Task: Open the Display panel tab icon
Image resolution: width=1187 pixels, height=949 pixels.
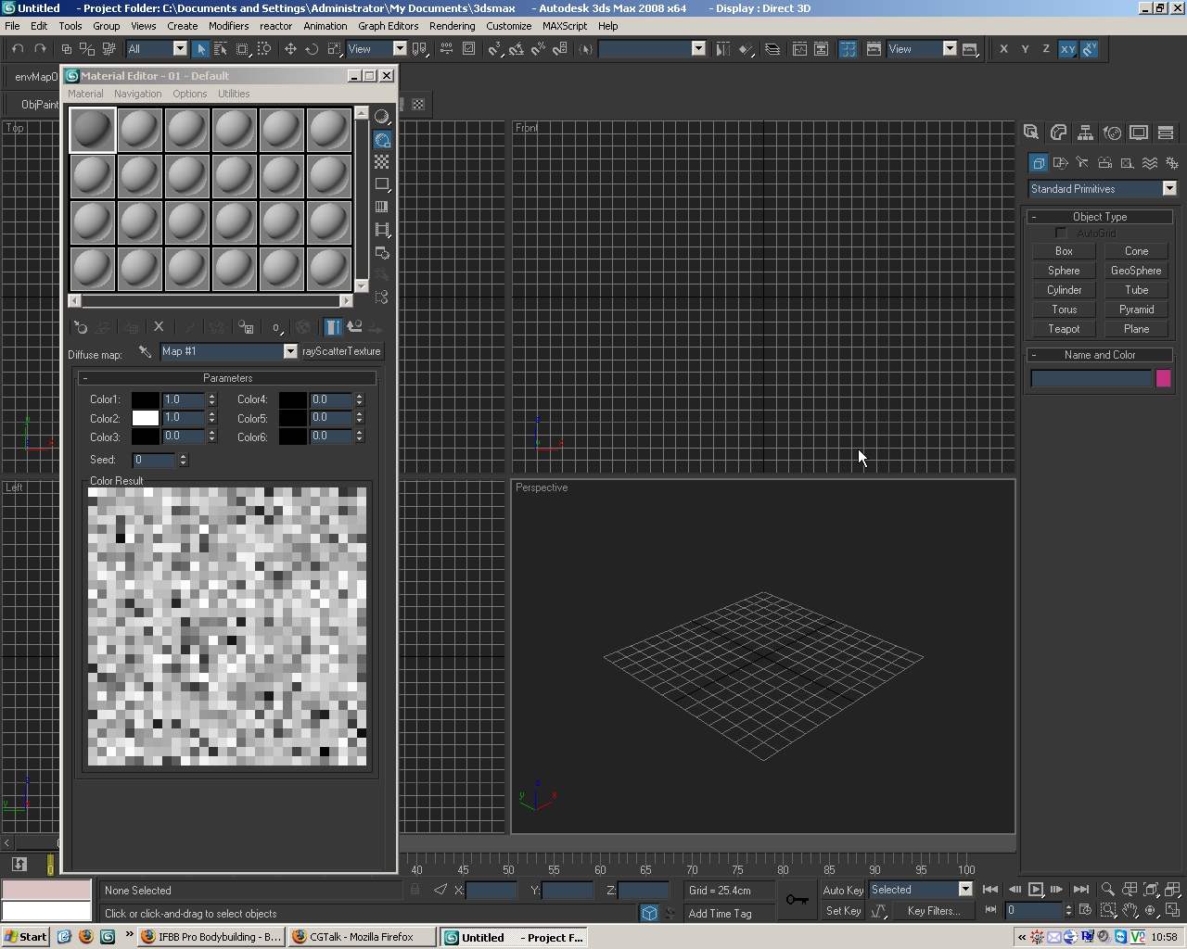Action: [x=1139, y=133]
